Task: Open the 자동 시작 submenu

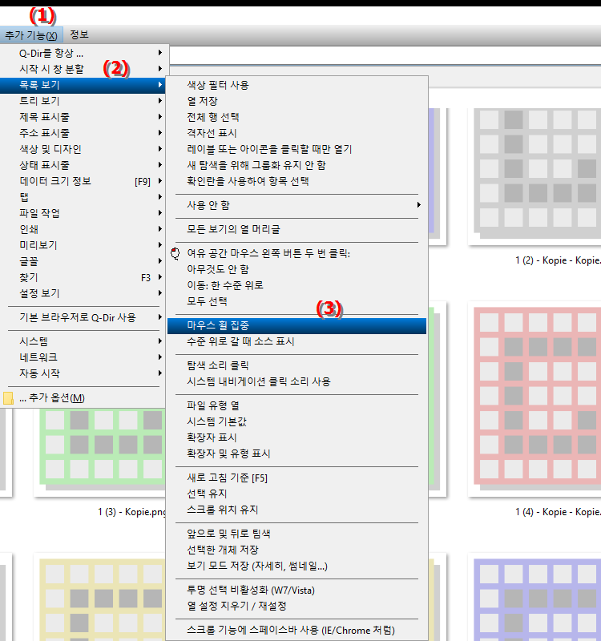Action: pos(83,373)
